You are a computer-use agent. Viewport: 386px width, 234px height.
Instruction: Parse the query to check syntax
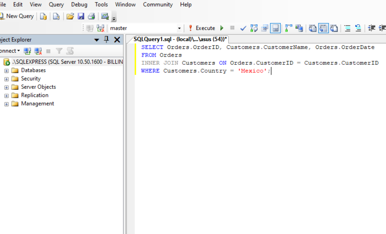tap(243, 28)
